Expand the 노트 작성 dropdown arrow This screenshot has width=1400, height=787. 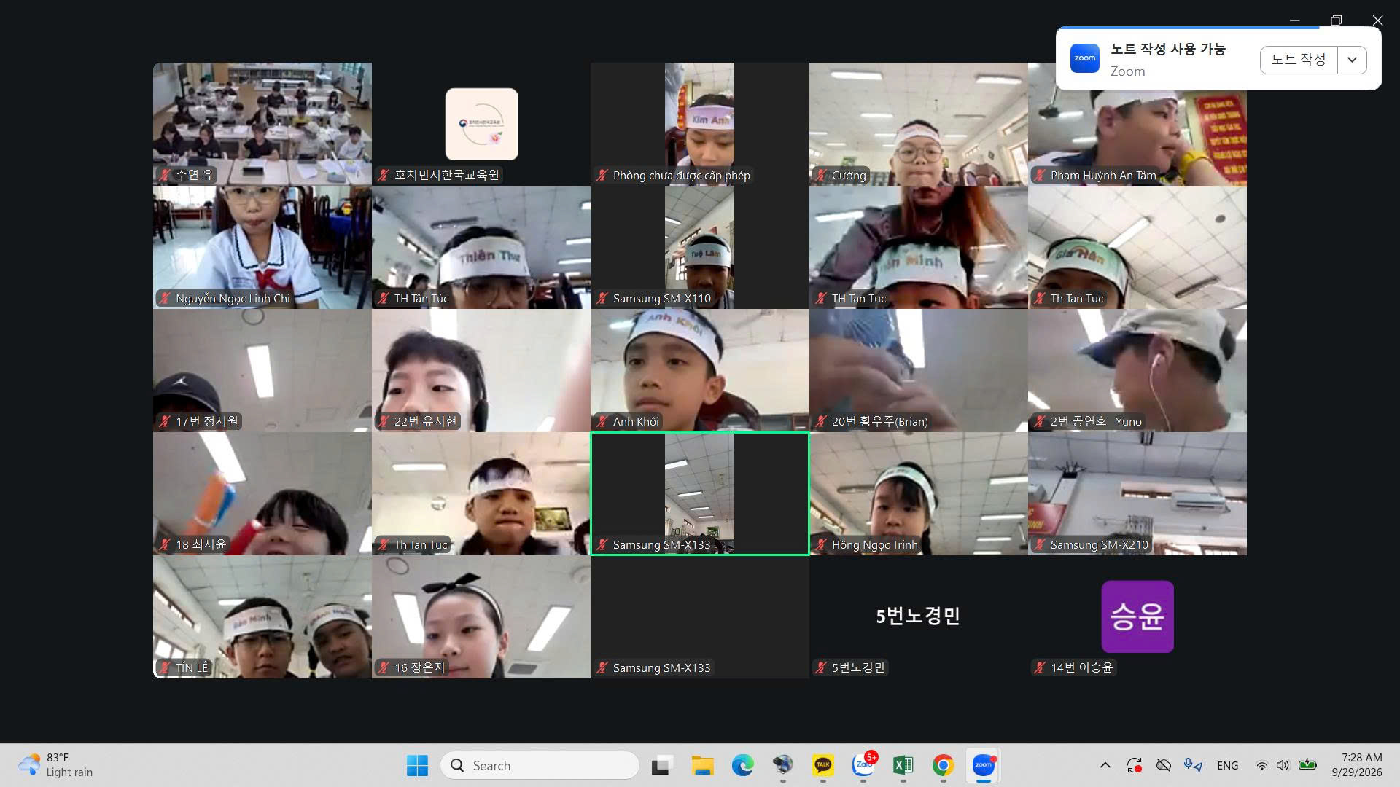(x=1352, y=60)
